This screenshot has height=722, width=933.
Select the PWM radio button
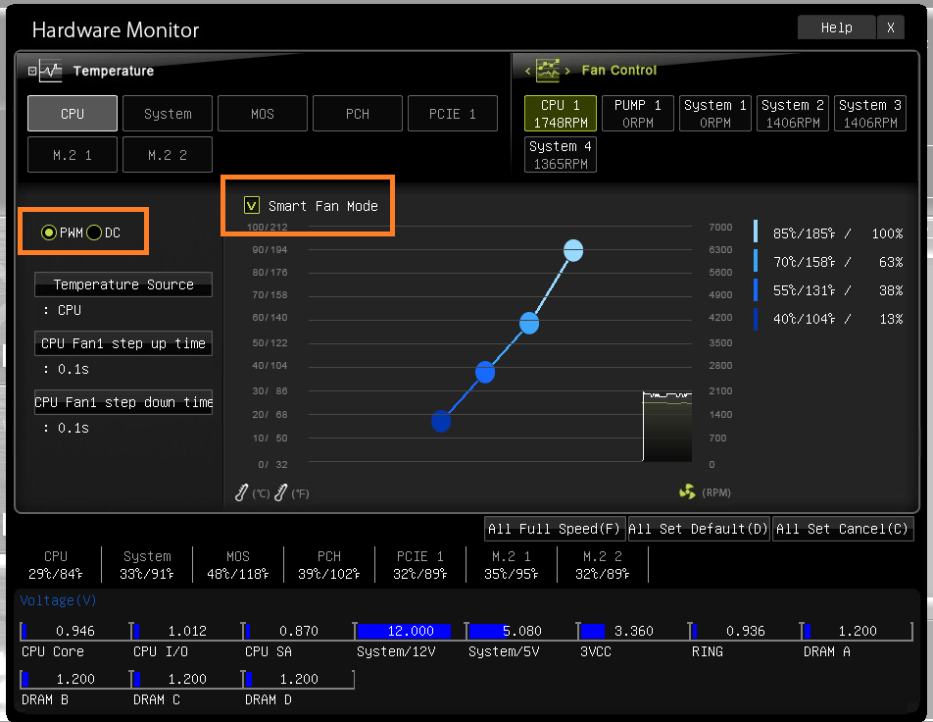click(49, 232)
